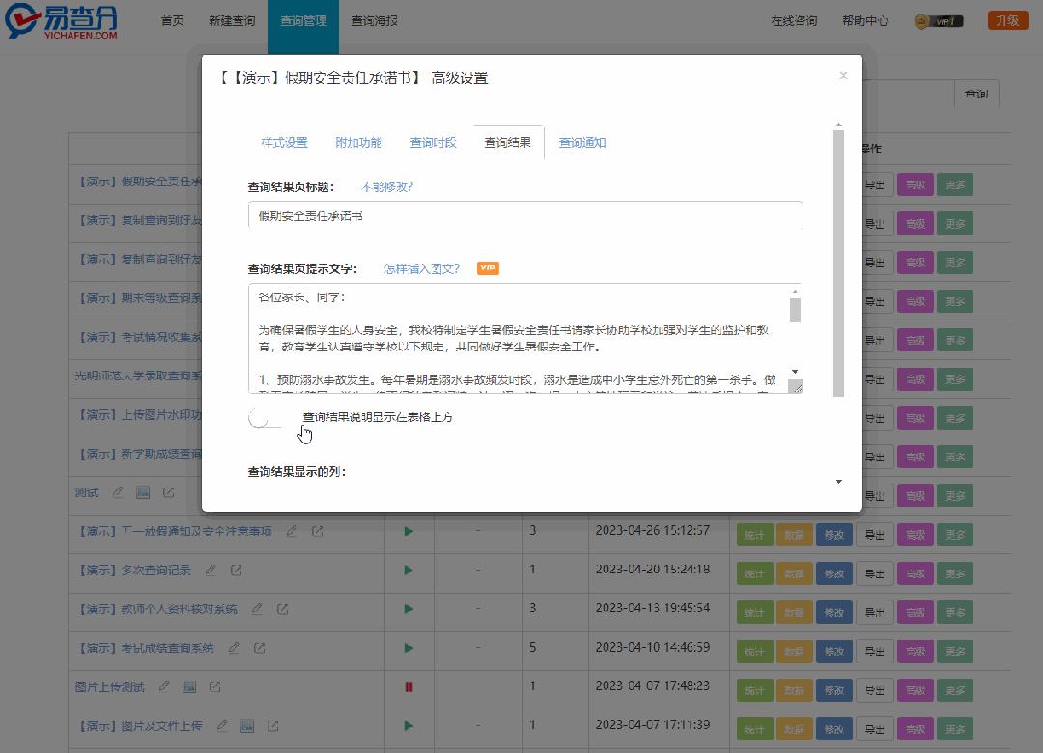Click the edit pencil icon beside 图片上传测试
The height and width of the screenshot is (753, 1043).
[165, 686]
